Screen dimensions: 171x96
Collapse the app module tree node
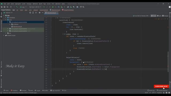point(4,15)
